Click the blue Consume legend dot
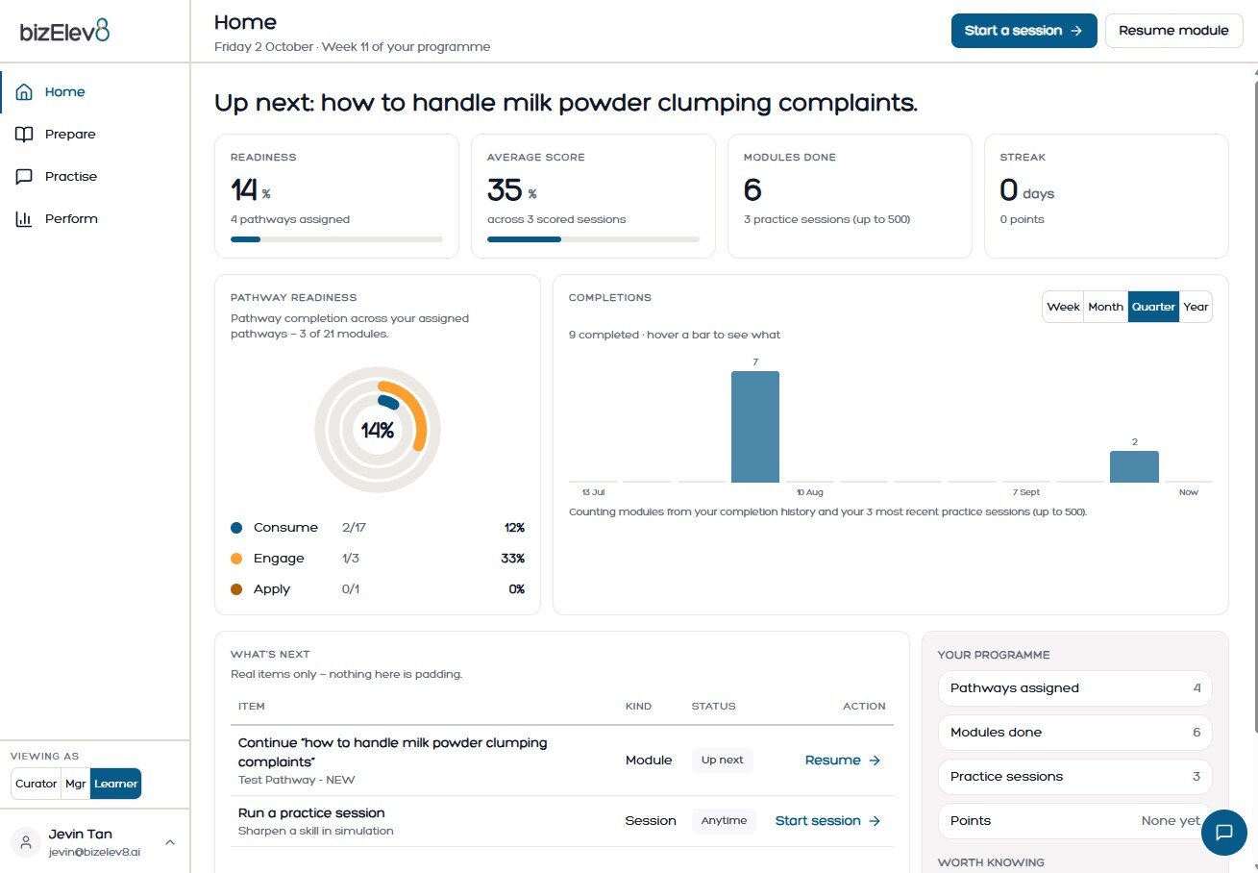Screen dimensions: 1258x873 coord(236,528)
